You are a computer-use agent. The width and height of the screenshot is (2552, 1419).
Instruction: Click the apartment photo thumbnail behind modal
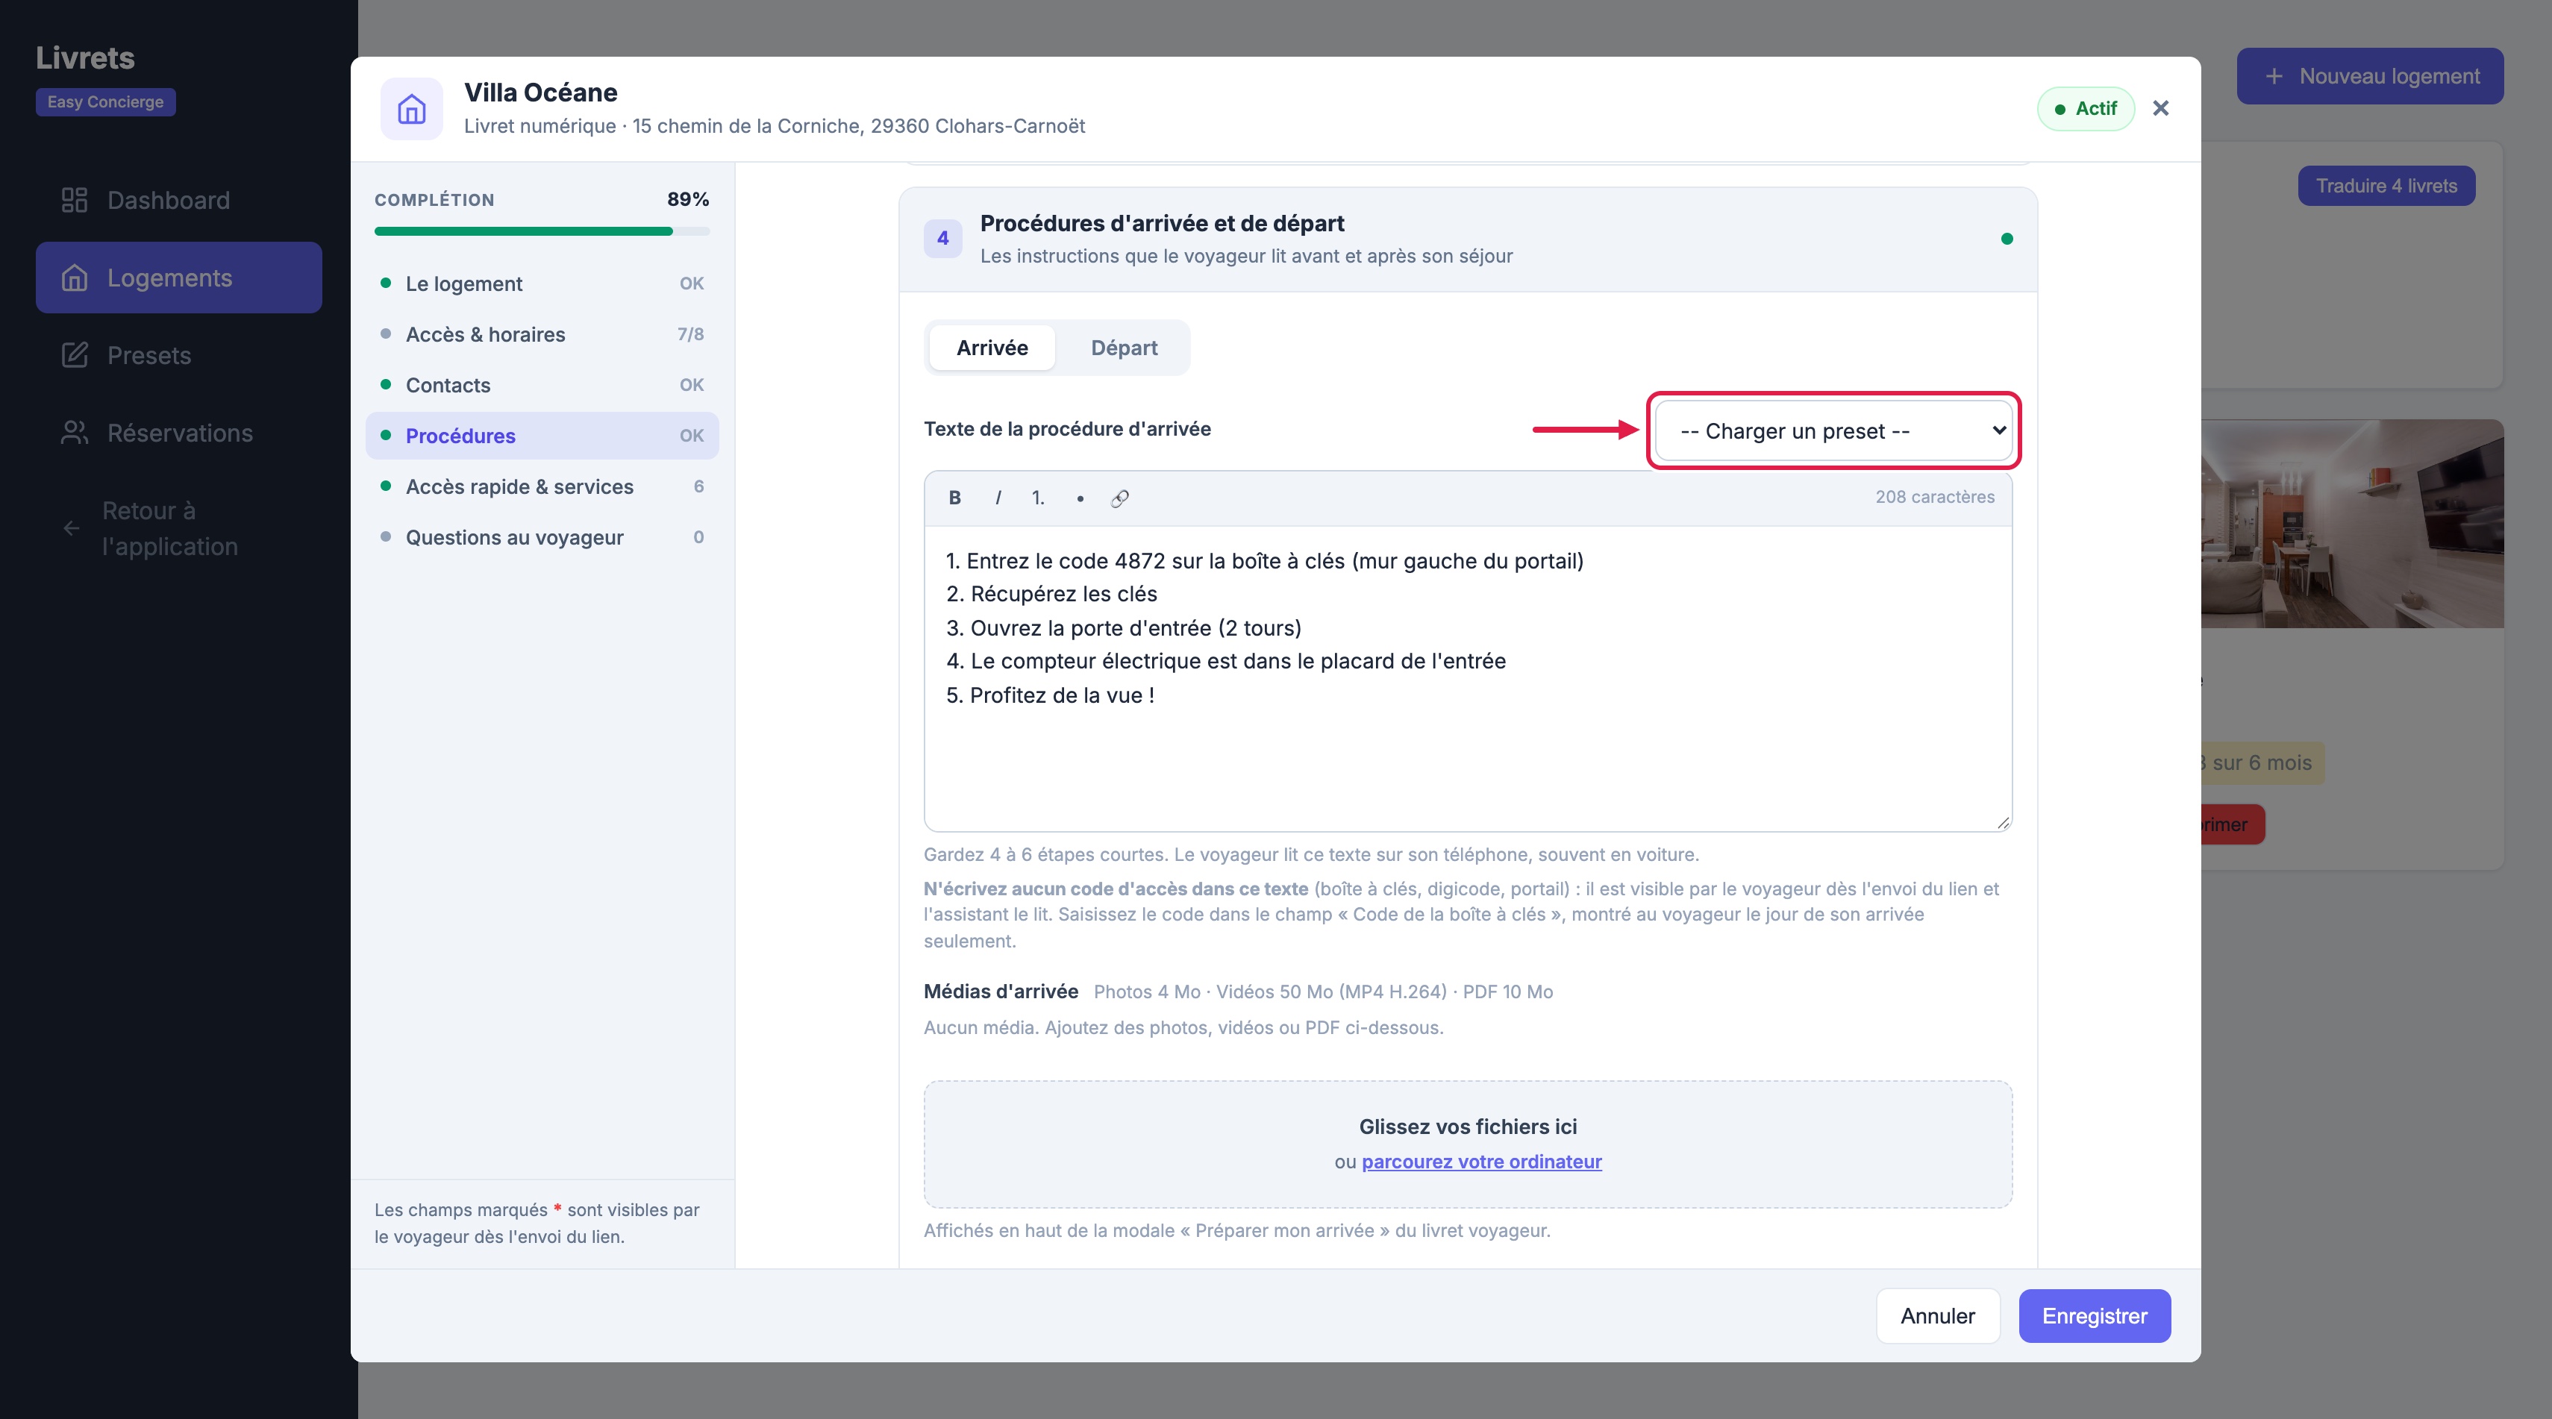(x=2352, y=524)
